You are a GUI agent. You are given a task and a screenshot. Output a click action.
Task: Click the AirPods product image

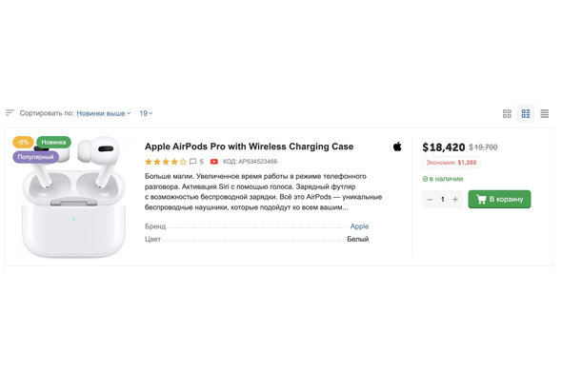point(73,197)
